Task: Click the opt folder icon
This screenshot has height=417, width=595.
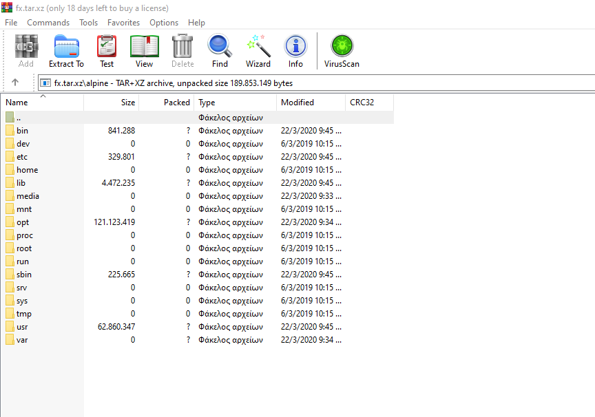Action: (x=10, y=222)
